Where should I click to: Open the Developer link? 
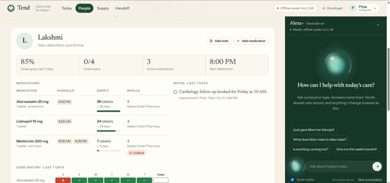tap(332, 8)
